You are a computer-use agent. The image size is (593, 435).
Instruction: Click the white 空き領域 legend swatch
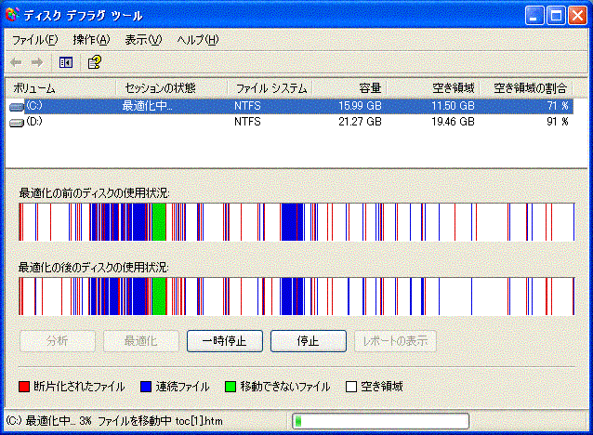[x=351, y=387]
